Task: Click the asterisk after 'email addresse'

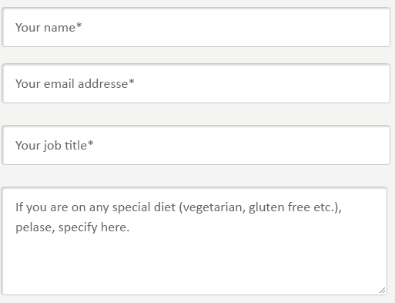Action: (132, 82)
